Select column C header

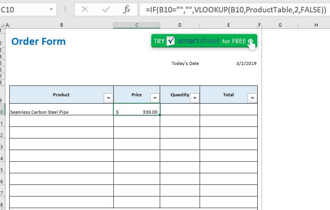(137, 25)
